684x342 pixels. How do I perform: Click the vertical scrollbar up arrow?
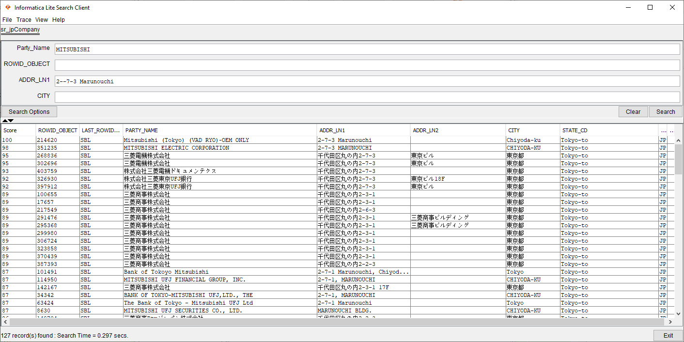click(x=678, y=140)
